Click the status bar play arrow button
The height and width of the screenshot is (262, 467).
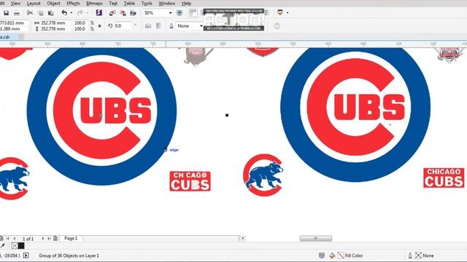point(26,255)
